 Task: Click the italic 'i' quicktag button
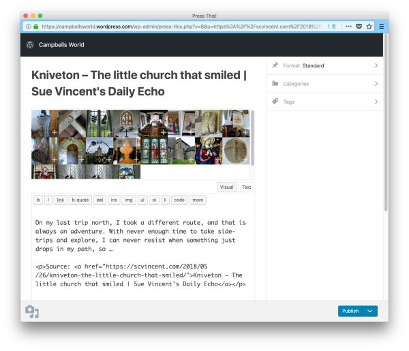[x=48, y=200]
